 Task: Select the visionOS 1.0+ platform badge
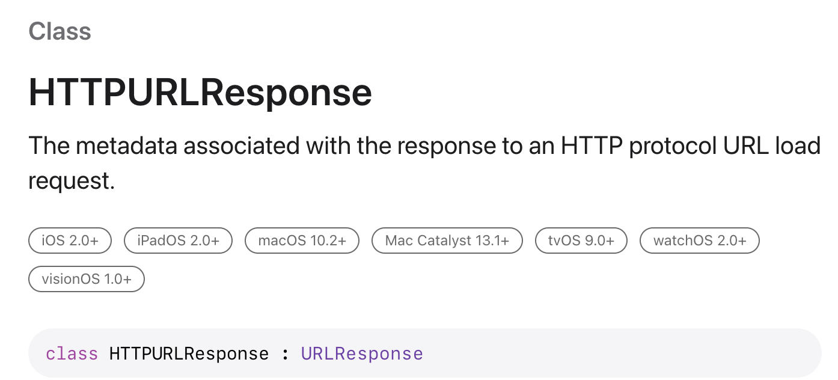(87, 279)
